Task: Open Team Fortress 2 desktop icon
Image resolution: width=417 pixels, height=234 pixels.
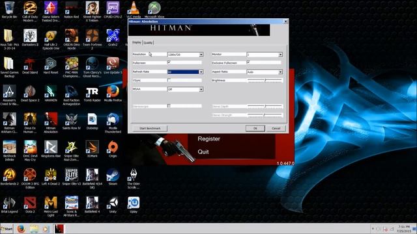Action: [x=93, y=39]
